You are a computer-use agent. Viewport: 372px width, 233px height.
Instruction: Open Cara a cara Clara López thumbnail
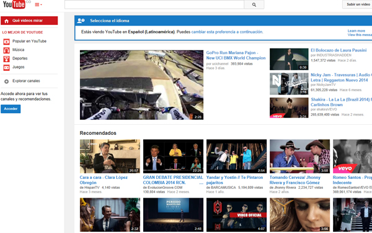(x=110, y=156)
